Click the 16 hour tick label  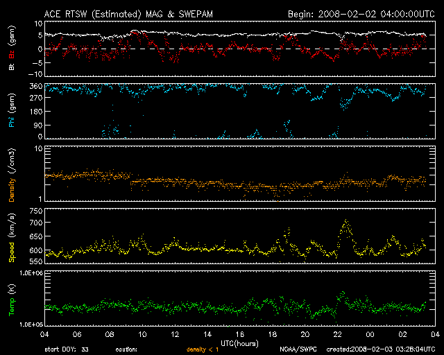(240, 335)
